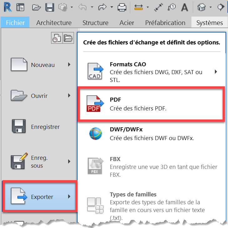The width and height of the screenshot is (228, 228).
Task: Open the Undo history dropdown arrow
Action: coord(92,7)
